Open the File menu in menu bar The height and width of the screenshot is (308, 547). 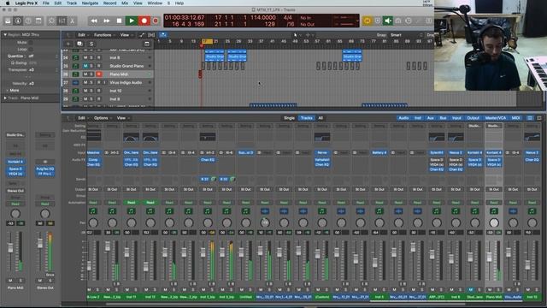(45, 3)
